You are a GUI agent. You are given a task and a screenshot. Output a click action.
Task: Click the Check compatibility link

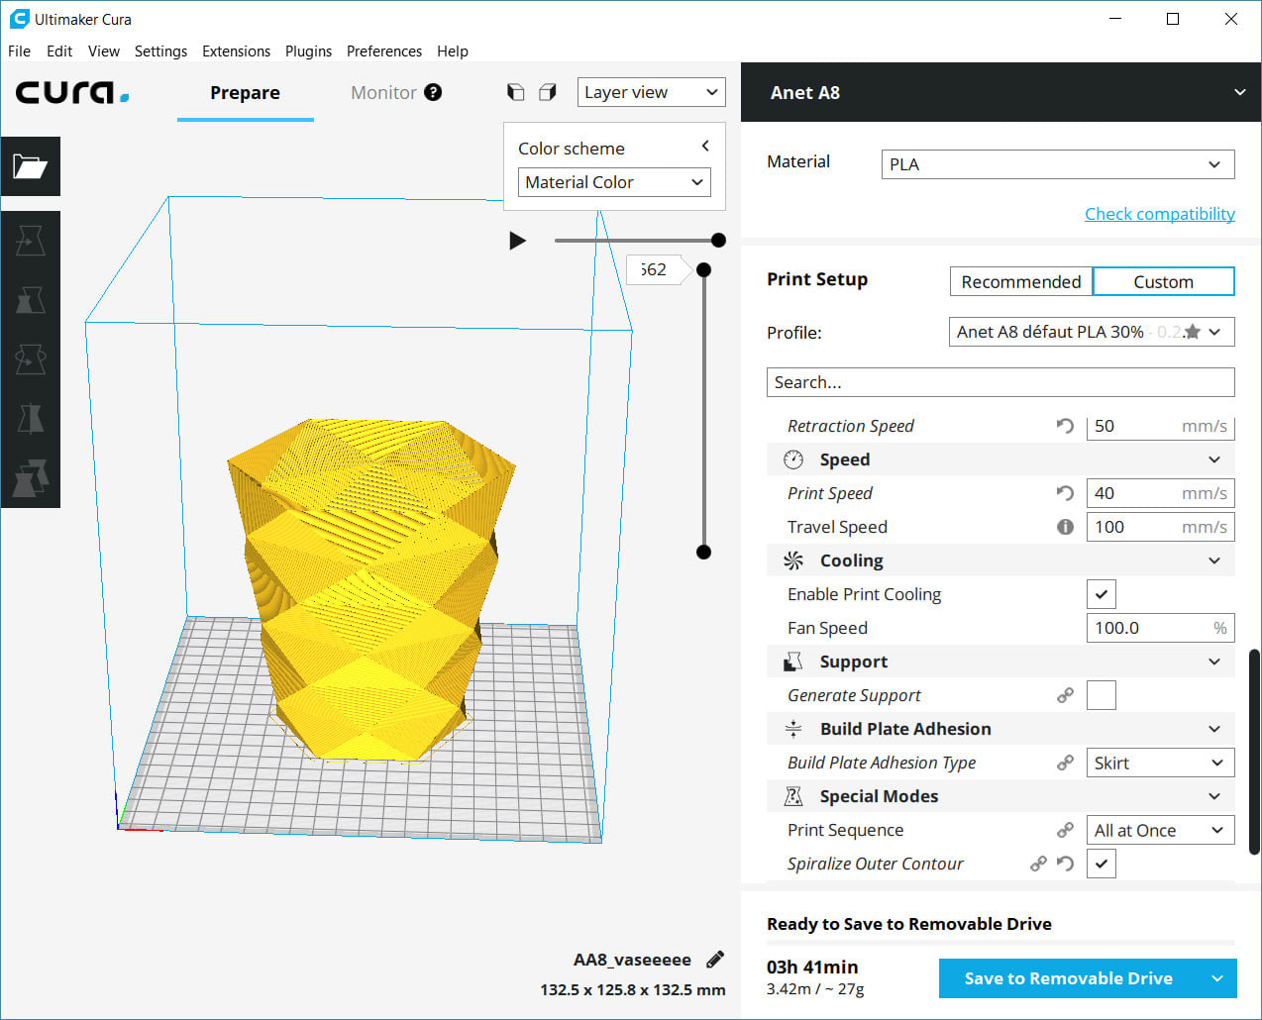(x=1160, y=213)
